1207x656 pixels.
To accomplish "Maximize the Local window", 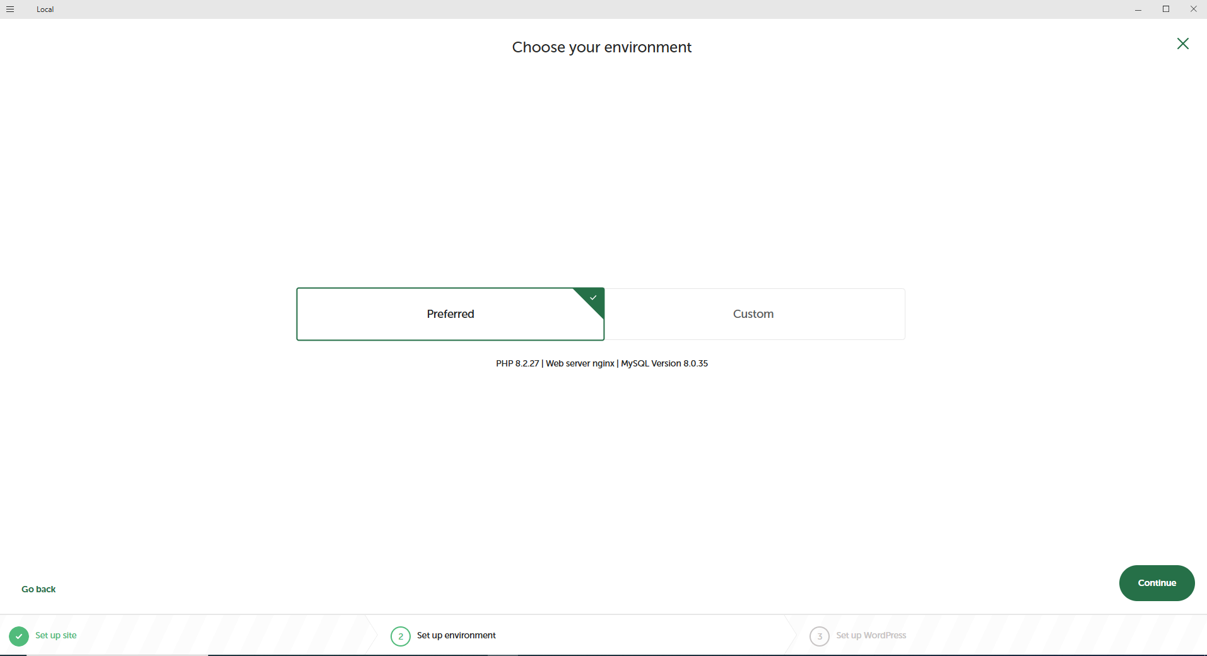I will coord(1166,9).
